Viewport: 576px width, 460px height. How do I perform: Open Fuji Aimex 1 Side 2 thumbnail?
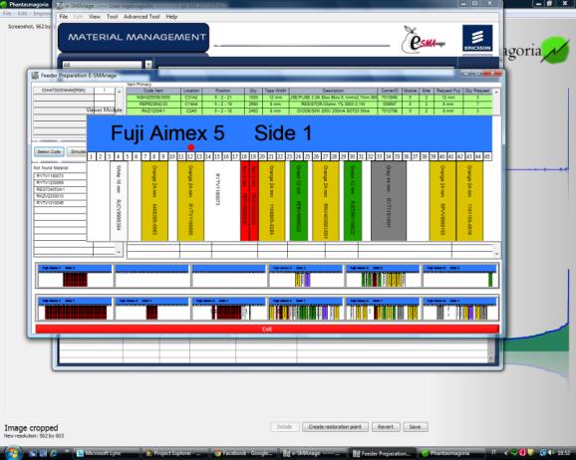[75, 276]
